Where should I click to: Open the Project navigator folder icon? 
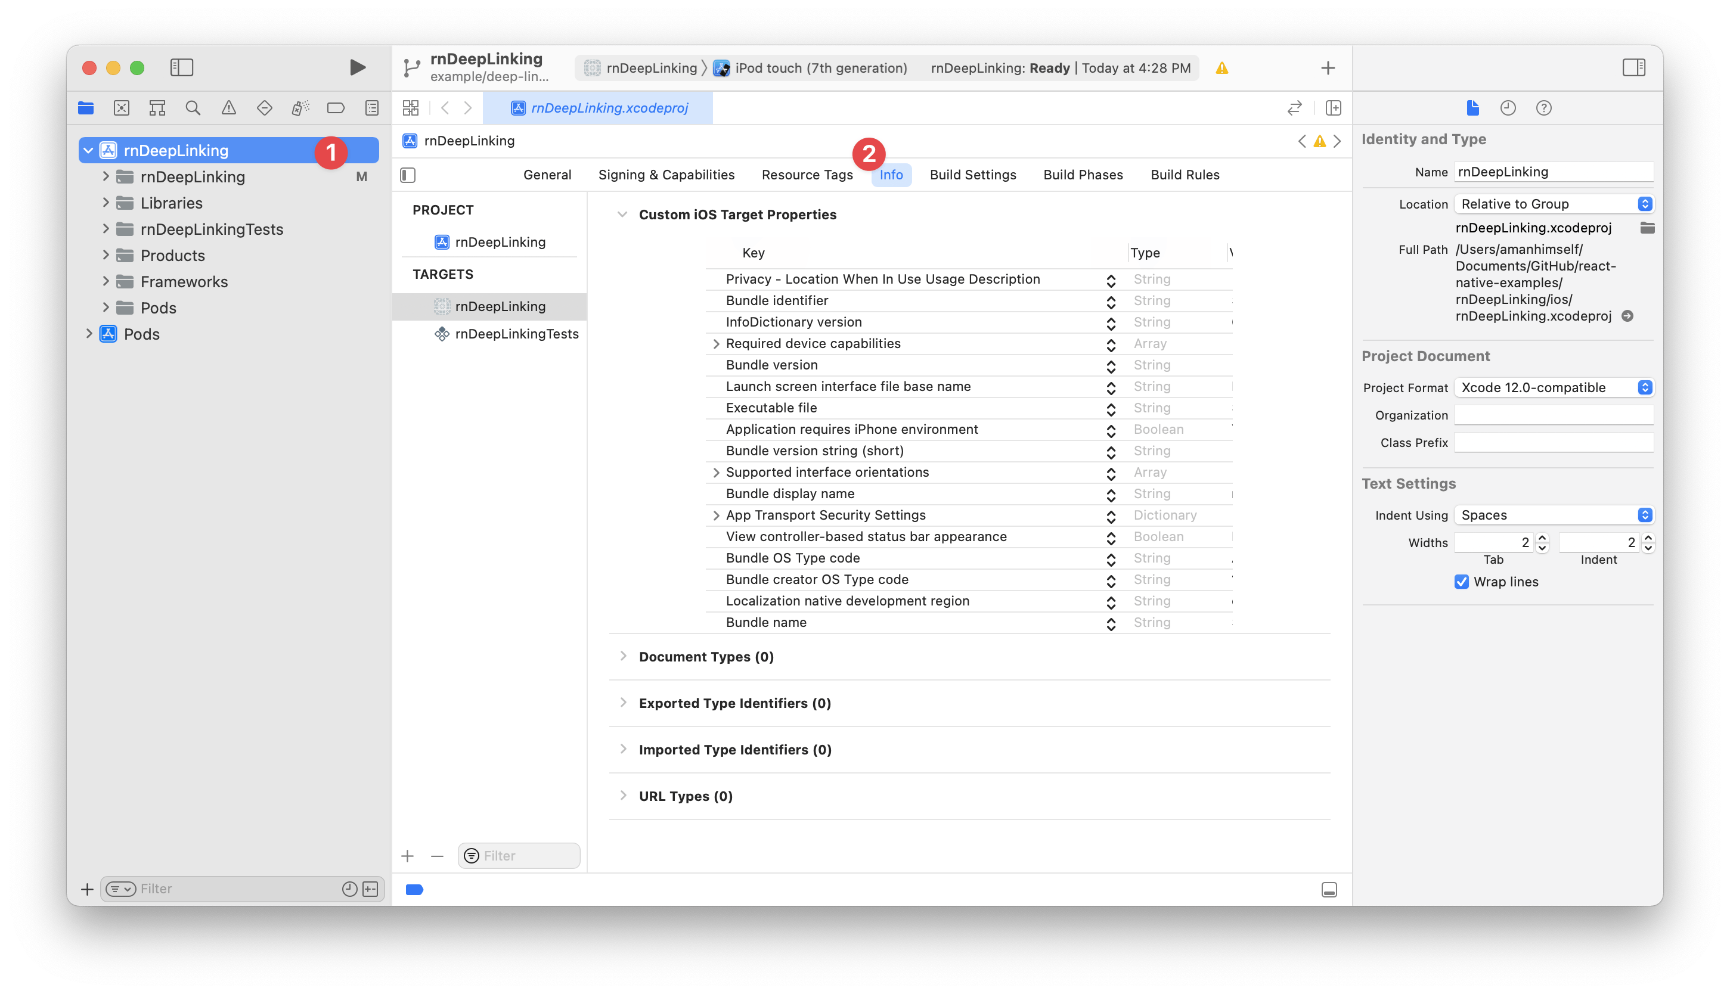pos(86,107)
